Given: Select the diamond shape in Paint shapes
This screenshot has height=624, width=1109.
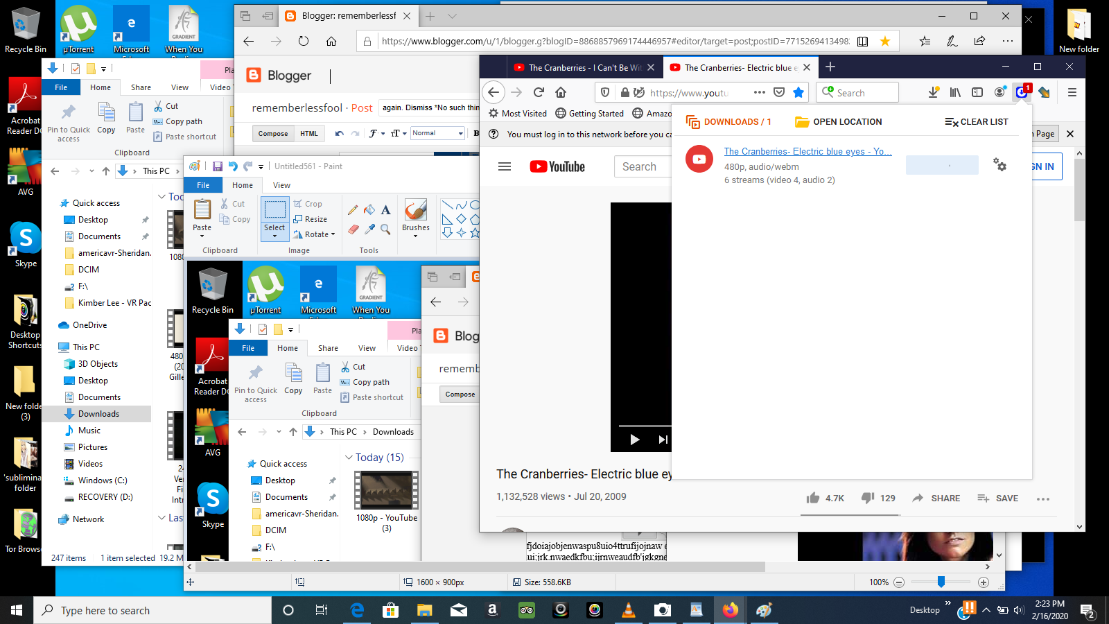Looking at the screenshot, I should [462, 219].
